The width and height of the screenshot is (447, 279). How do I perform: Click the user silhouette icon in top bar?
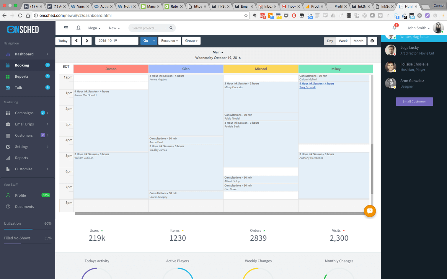point(78,28)
